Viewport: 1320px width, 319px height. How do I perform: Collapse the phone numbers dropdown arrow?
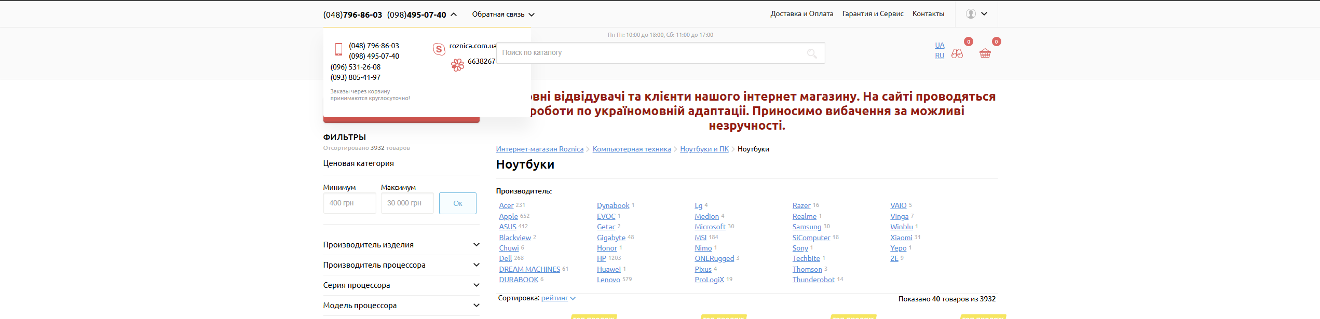click(454, 15)
